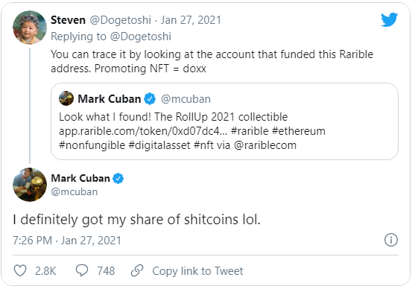Screen dimensions: 412x289
Task: Click the @rariblecom mention
Action: pyautogui.click(x=265, y=145)
